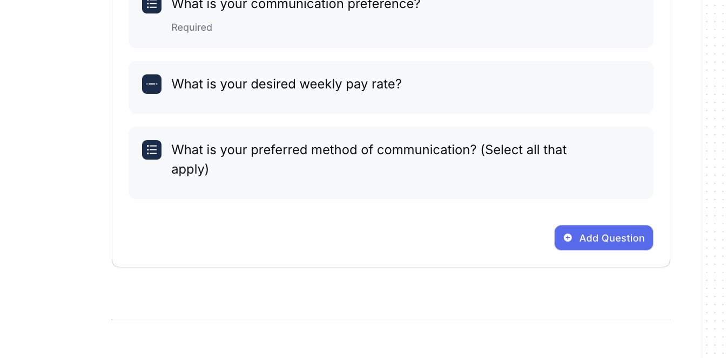Click the Required label under communication preference

click(x=192, y=27)
